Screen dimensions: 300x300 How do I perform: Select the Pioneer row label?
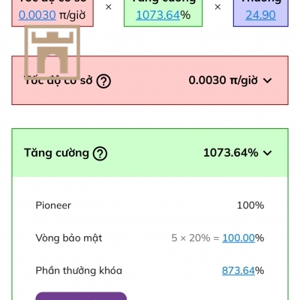[x=53, y=205]
